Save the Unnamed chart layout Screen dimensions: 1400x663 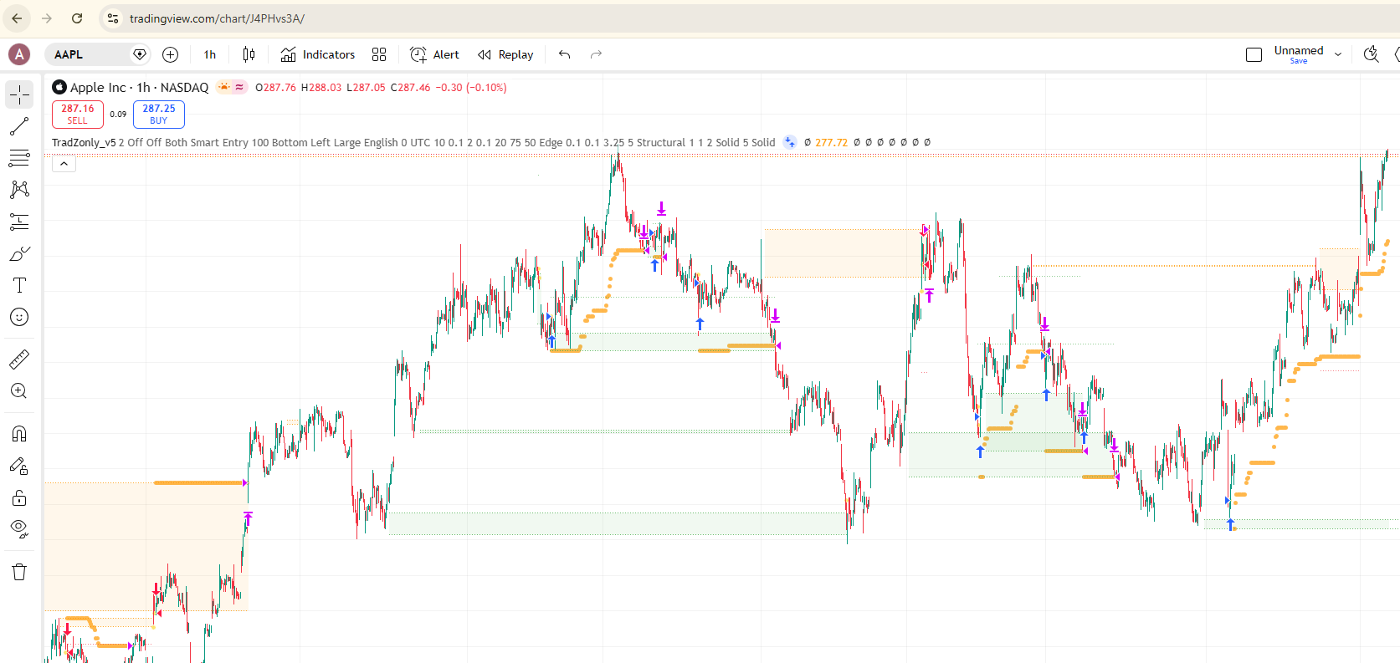(1299, 61)
